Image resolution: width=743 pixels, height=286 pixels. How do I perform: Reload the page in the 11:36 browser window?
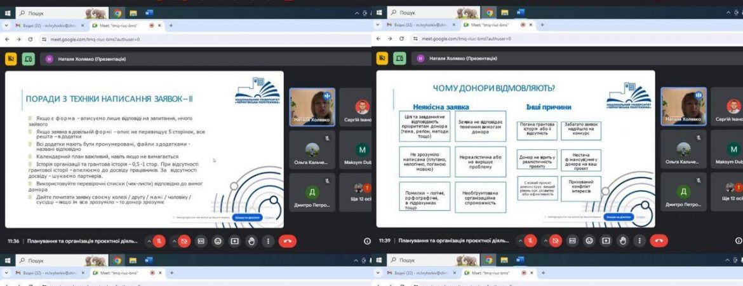[31, 39]
